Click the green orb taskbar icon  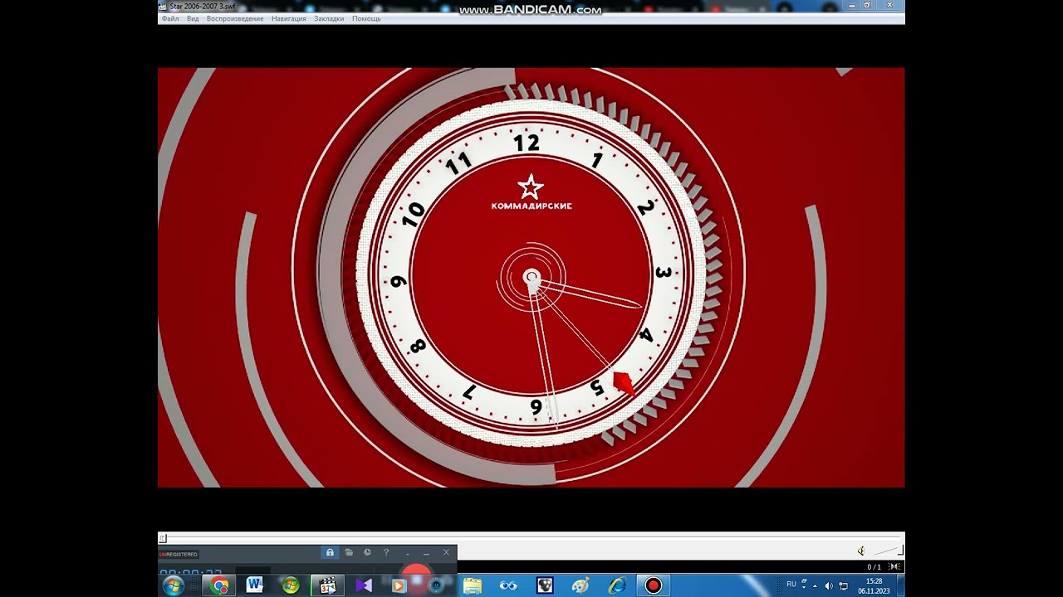pyautogui.click(x=291, y=585)
